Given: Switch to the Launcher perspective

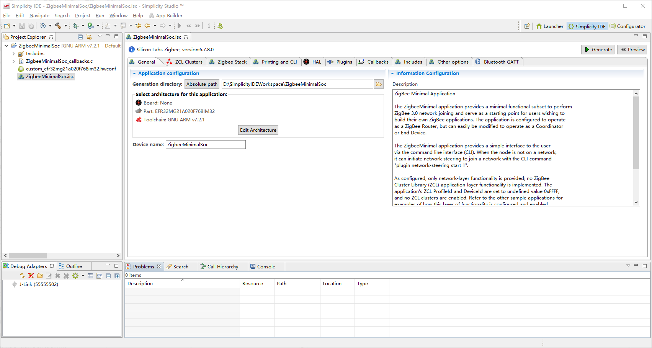Looking at the screenshot, I should pos(549,26).
